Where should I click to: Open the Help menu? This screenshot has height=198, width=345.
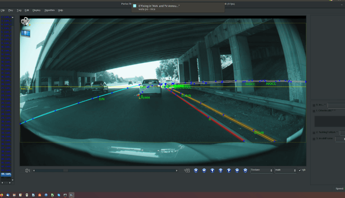point(60,10)
